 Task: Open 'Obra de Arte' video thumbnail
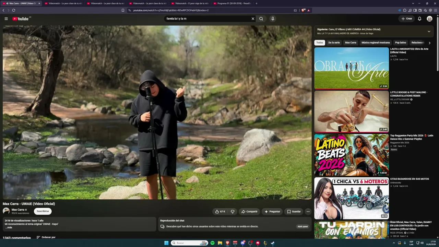tap(352, 68)
